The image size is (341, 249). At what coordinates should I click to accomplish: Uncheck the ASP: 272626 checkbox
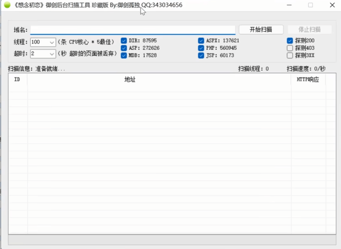[124, 48]
